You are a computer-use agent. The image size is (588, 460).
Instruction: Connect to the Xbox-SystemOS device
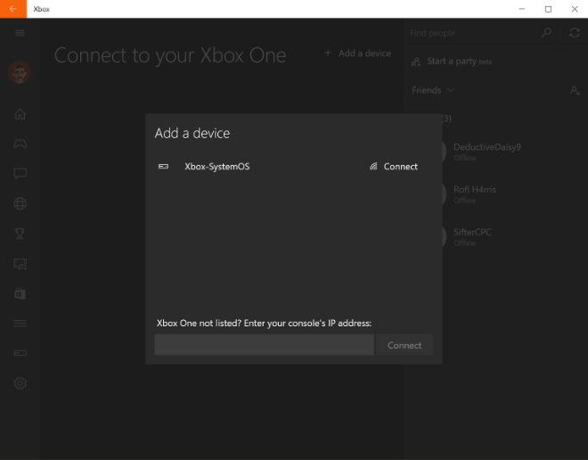coord(393,167)
